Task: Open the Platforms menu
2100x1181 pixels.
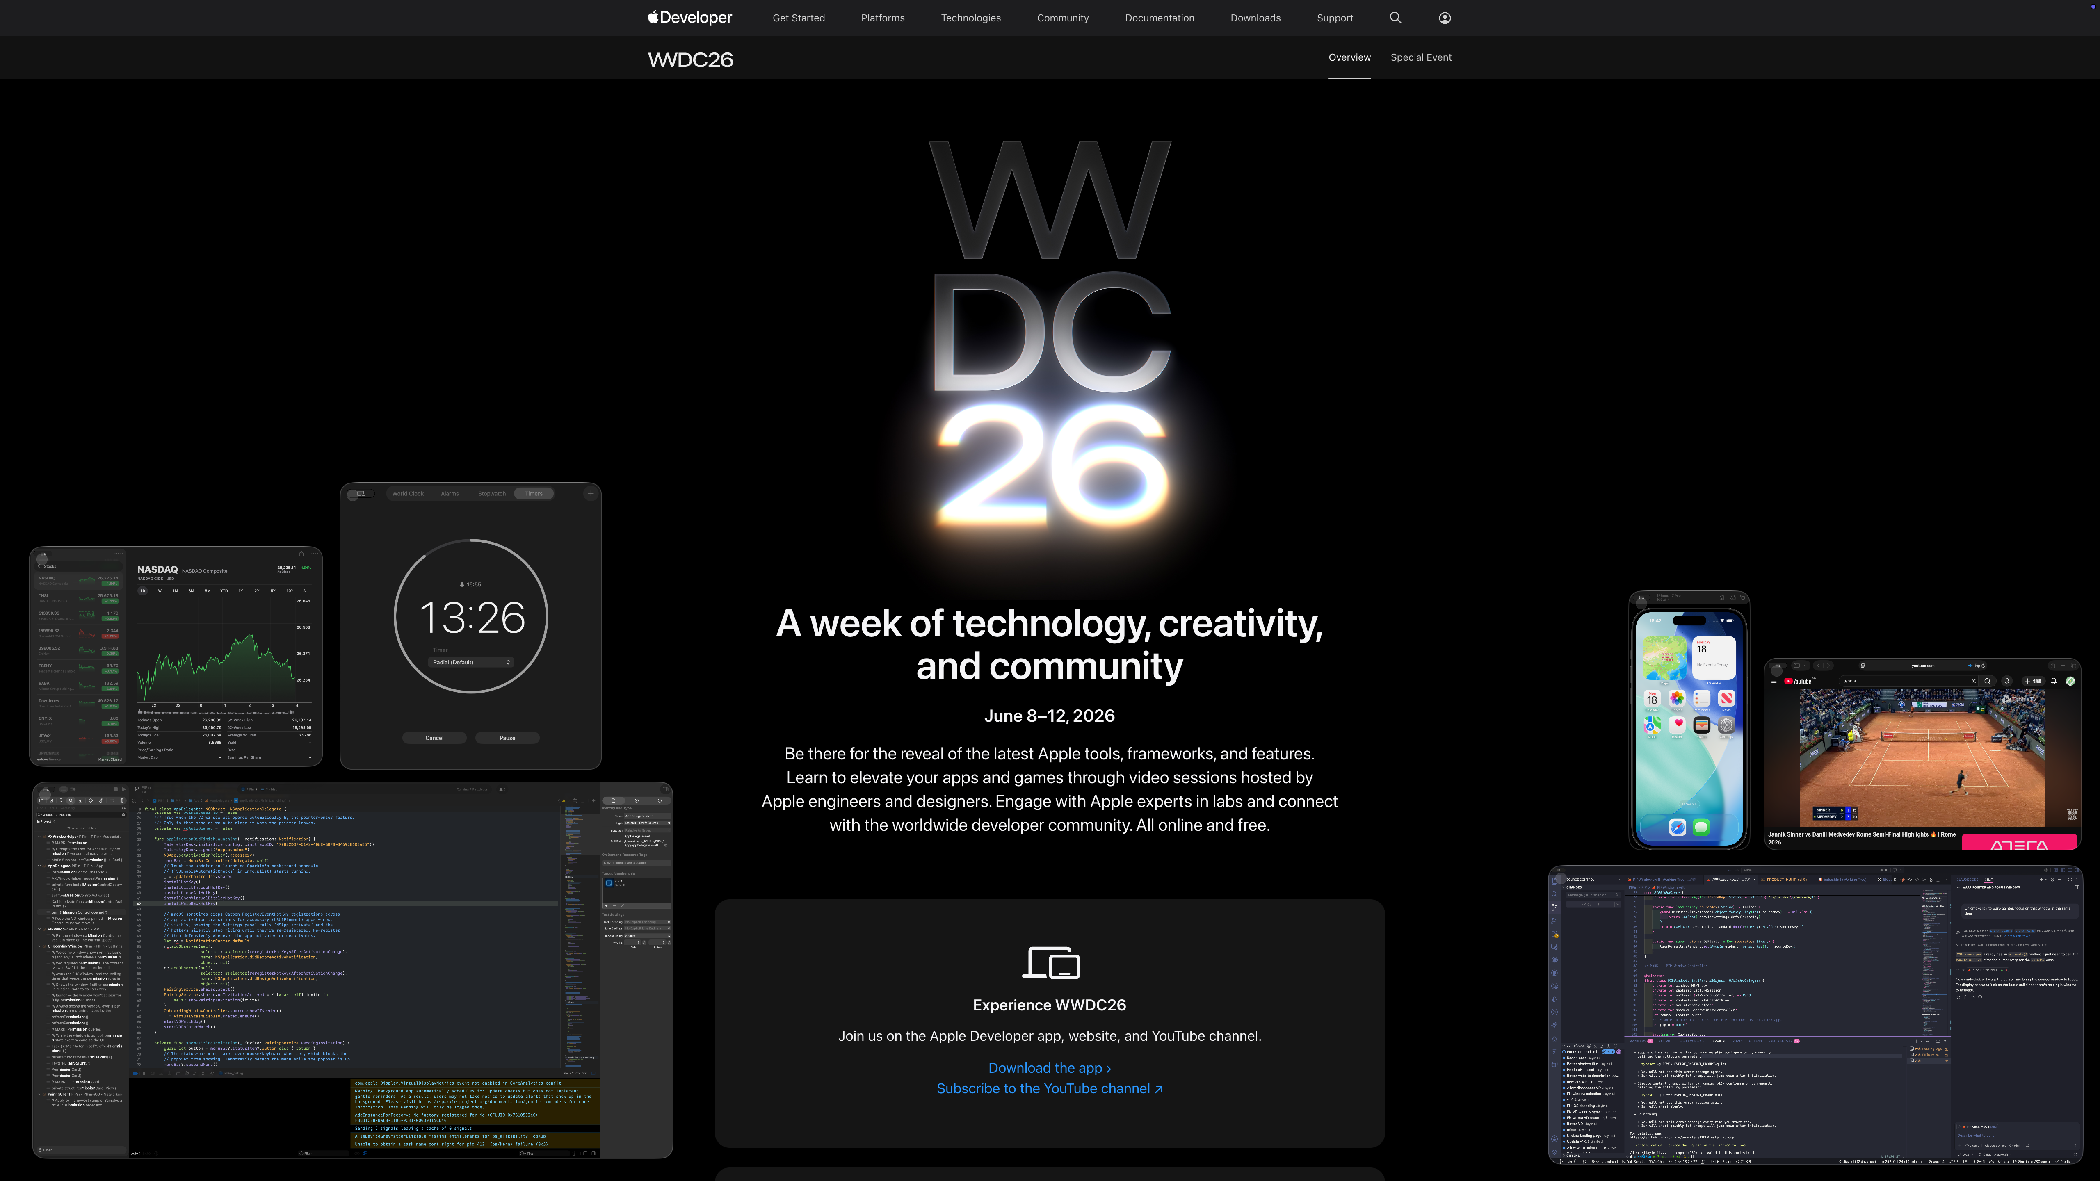Action: pyautogui.click(x=882, y=18)
